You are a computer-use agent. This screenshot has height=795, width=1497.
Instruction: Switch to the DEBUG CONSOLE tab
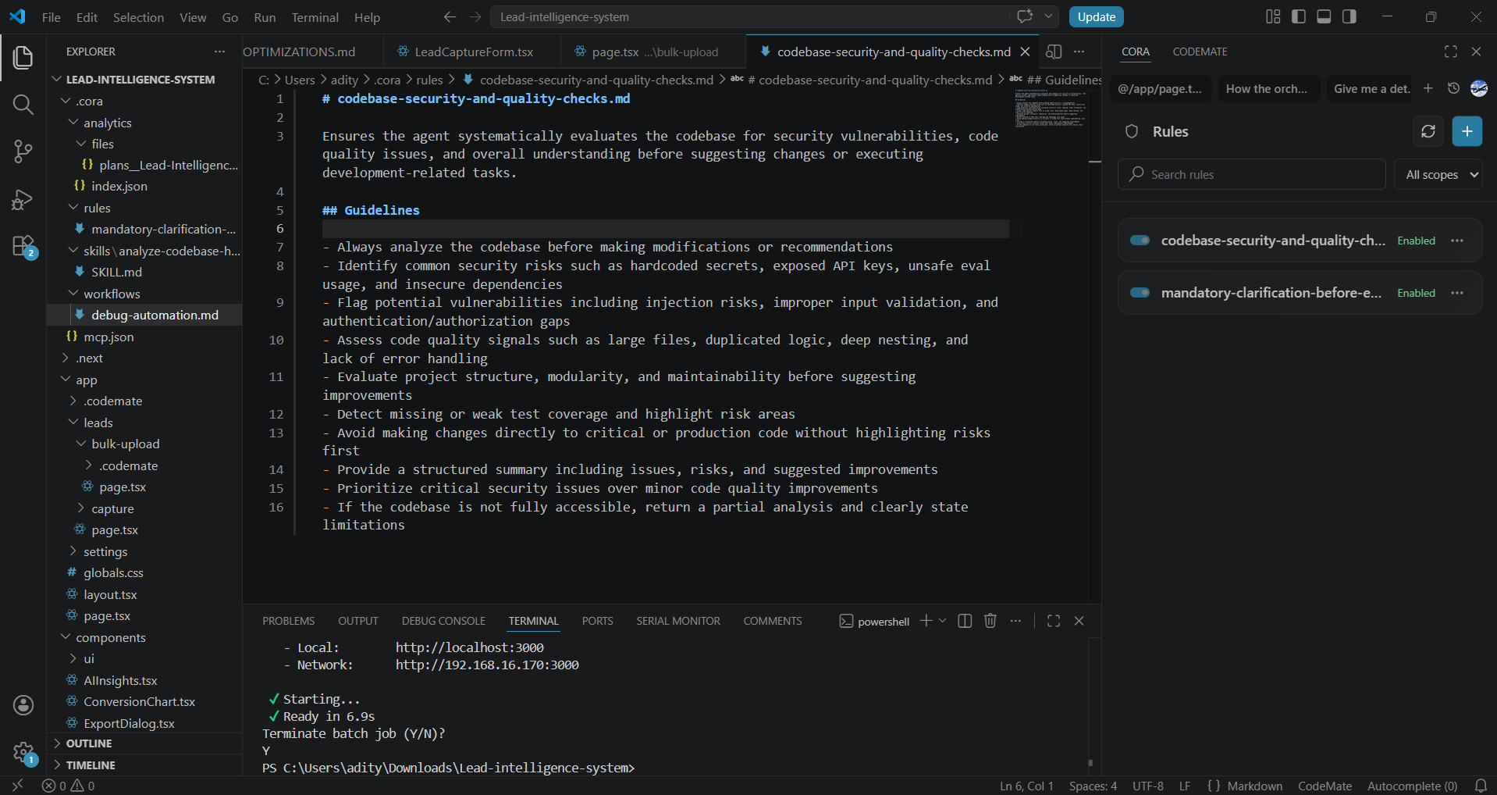[443, 621]
